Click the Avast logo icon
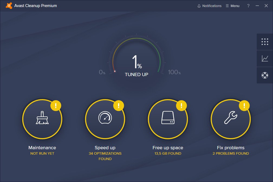 (9, 6)
